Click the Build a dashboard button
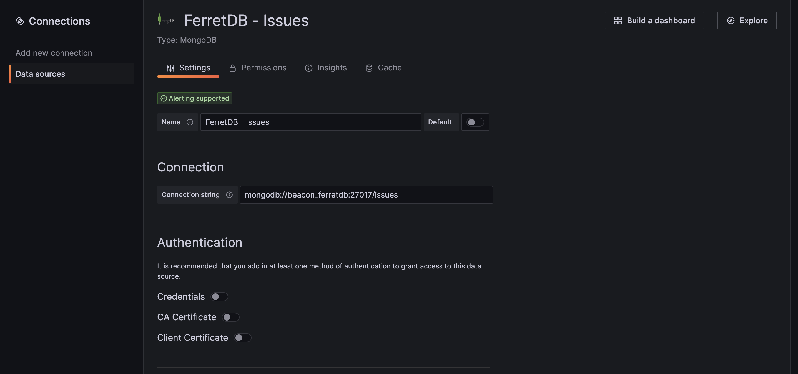This screenshot has width=798, height=374. point(654,21)
